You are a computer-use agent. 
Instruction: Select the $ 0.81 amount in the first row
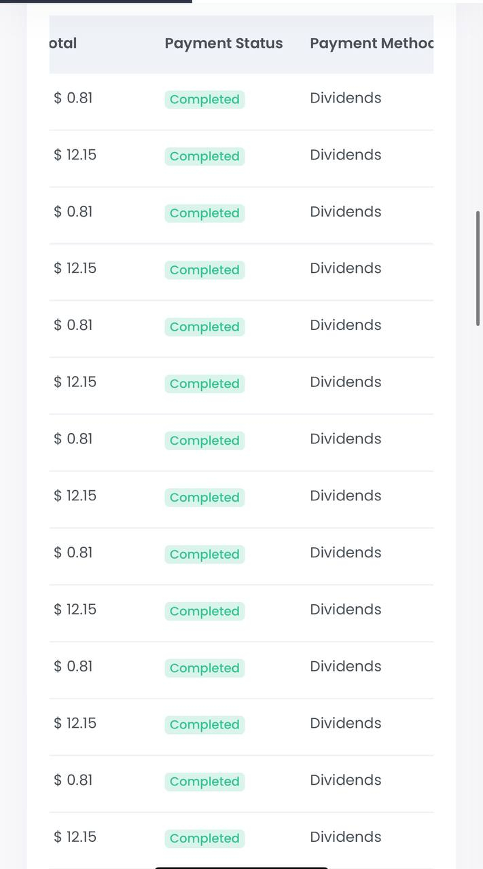(73, 98)
